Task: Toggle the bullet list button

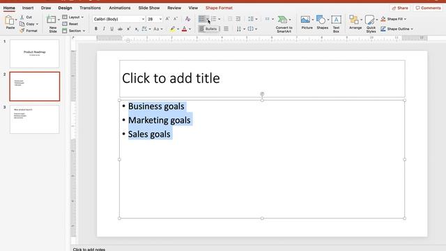Action: pyautogui.click(x=201, y=19)
